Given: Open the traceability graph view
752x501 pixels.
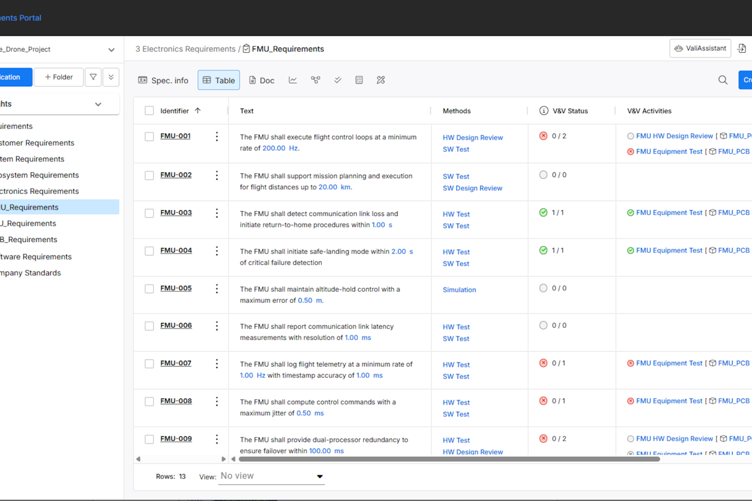Looking at the screenshot, I should click(x=315, y=80).
